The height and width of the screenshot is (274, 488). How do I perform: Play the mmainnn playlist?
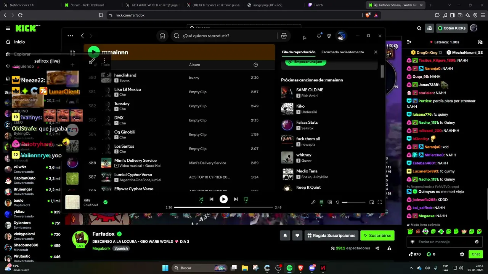click(94, 52)
